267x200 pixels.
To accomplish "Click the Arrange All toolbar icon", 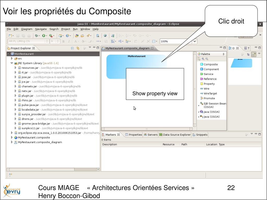I will point(120,41).
